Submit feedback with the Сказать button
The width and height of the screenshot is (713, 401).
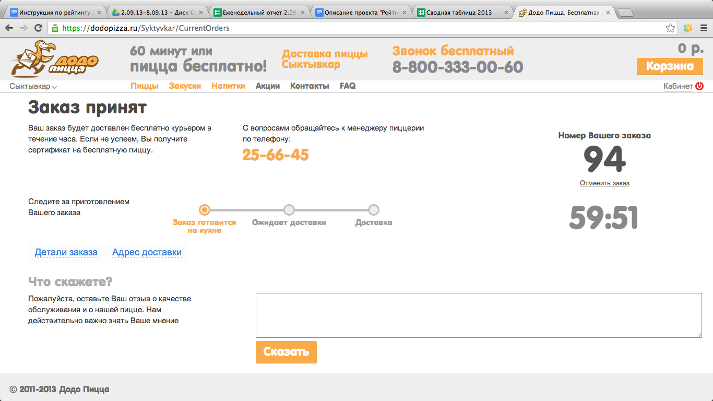pyautogui.click(x=286, y=352)
